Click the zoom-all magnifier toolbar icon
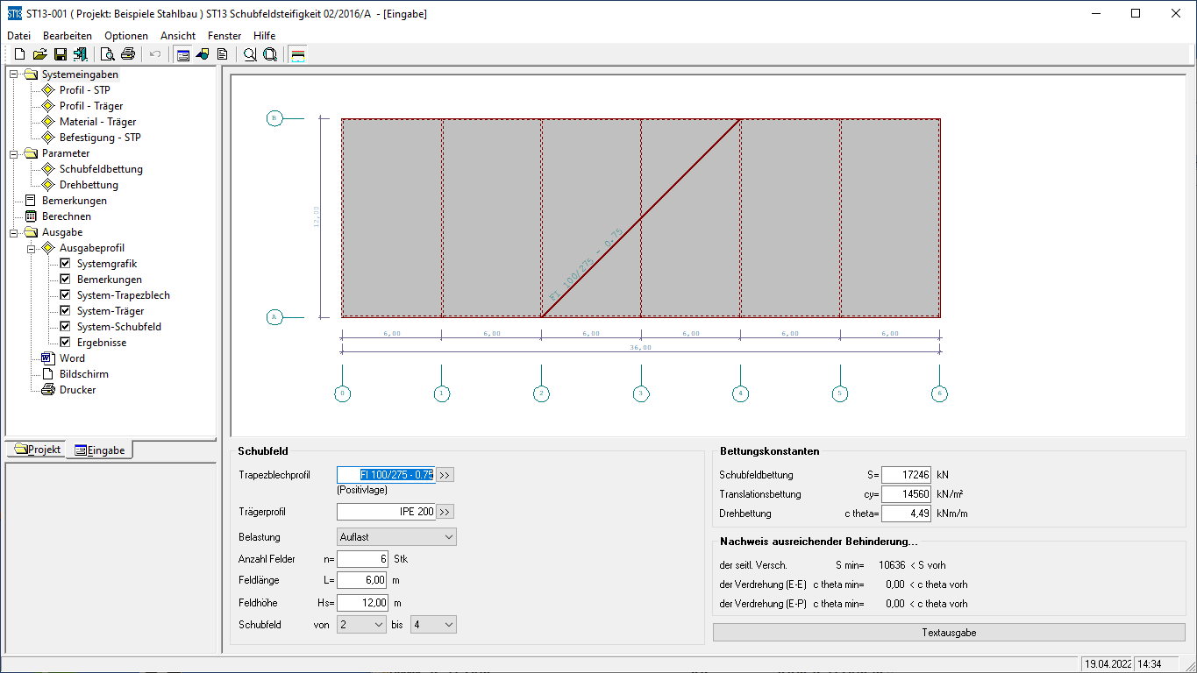 pos(270,54)
